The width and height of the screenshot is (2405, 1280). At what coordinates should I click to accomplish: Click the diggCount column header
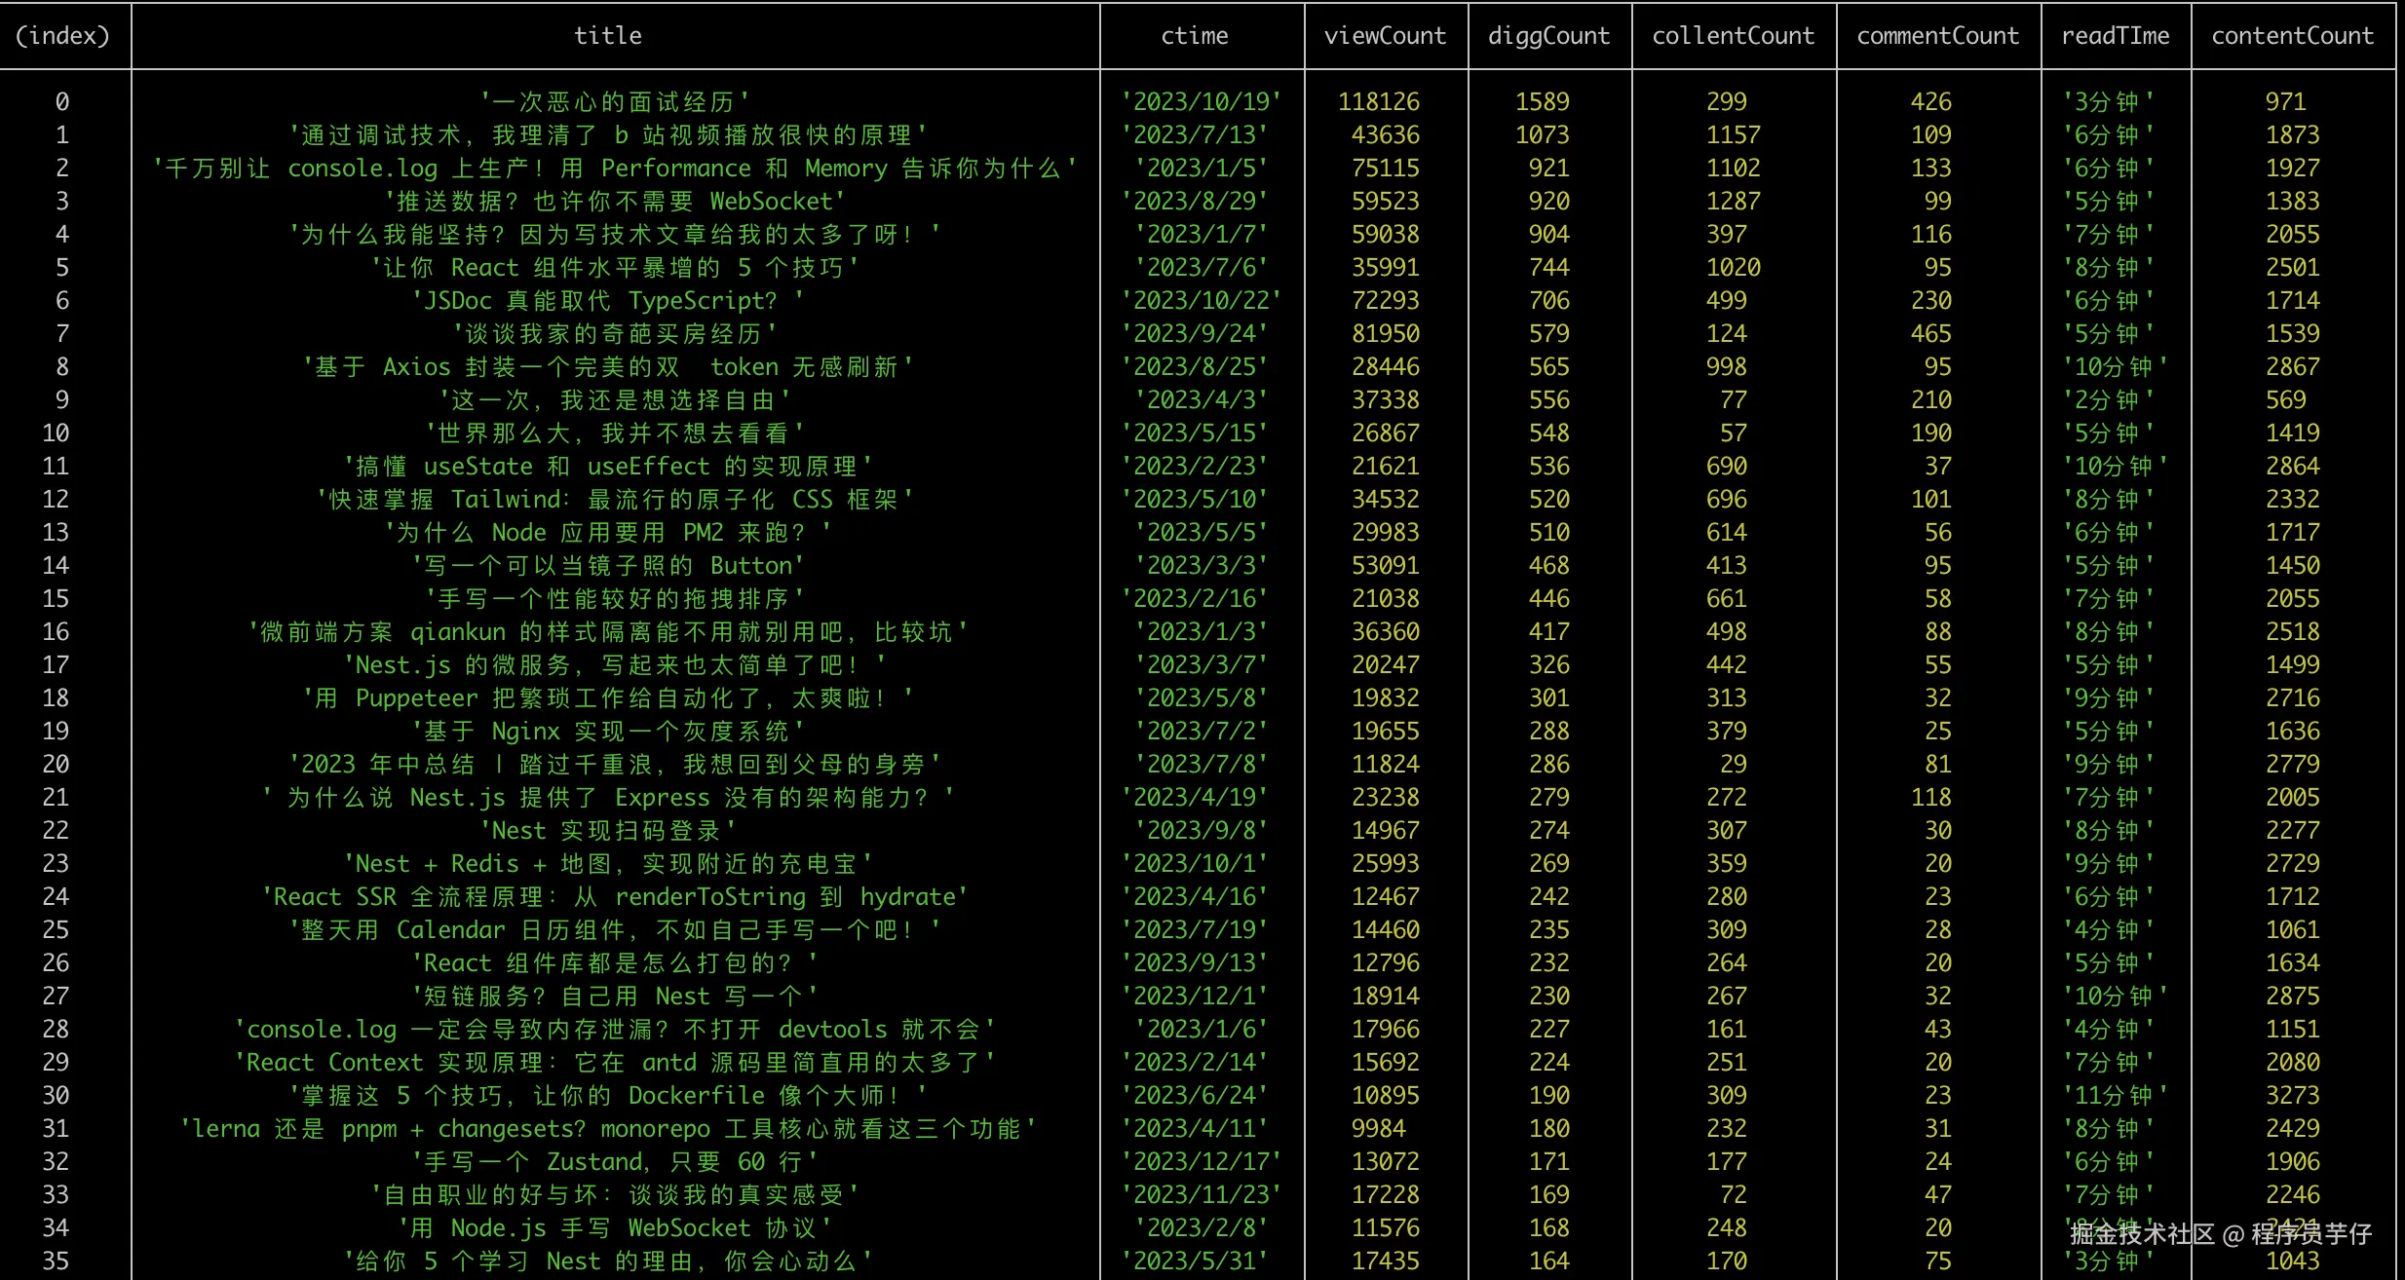click(1548, 35)
